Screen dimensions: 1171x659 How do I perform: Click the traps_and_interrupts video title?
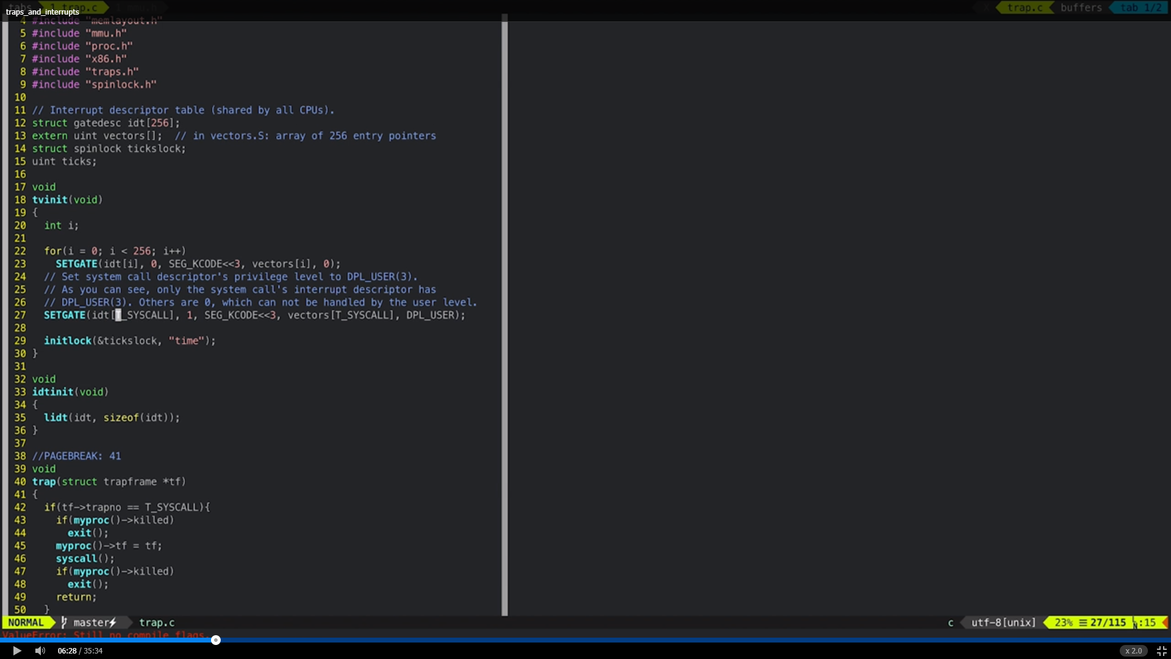coord(43,12)
